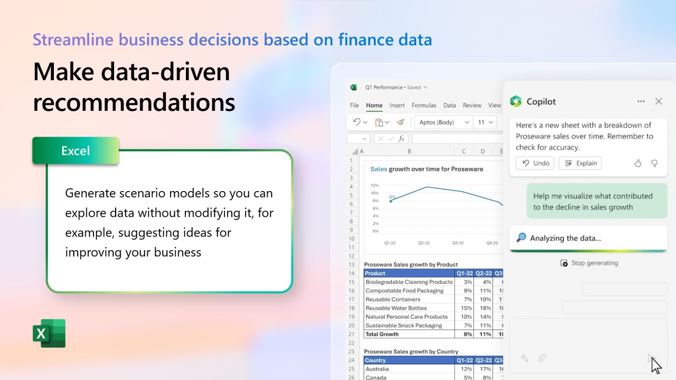
Task: Click the Total Growth cell
Action: [409, 334]
